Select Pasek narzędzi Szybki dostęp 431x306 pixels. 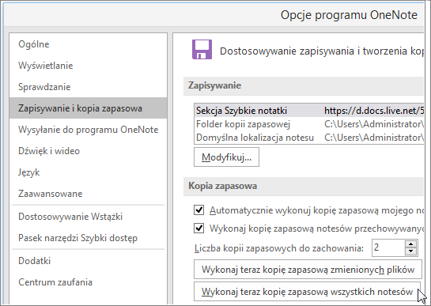(88, 238)
